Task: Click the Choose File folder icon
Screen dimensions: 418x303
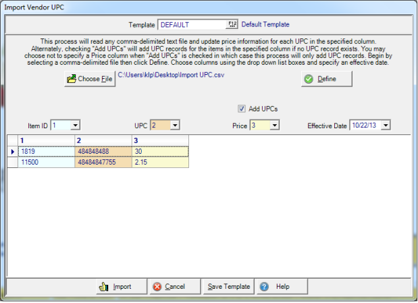Action: coord(72,80)
